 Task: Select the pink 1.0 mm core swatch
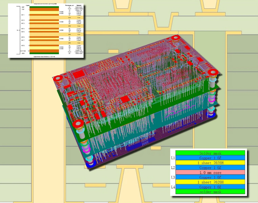210,173
